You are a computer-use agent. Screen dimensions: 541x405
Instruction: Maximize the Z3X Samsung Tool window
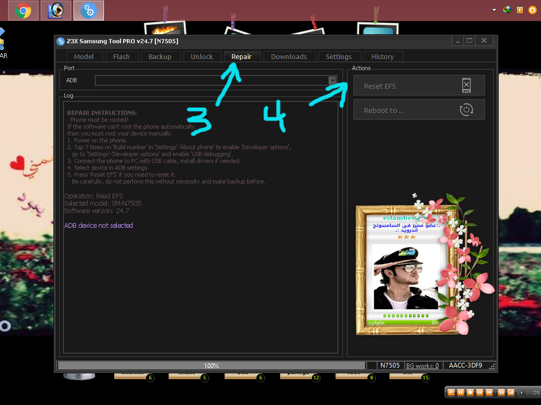(470, 41)
